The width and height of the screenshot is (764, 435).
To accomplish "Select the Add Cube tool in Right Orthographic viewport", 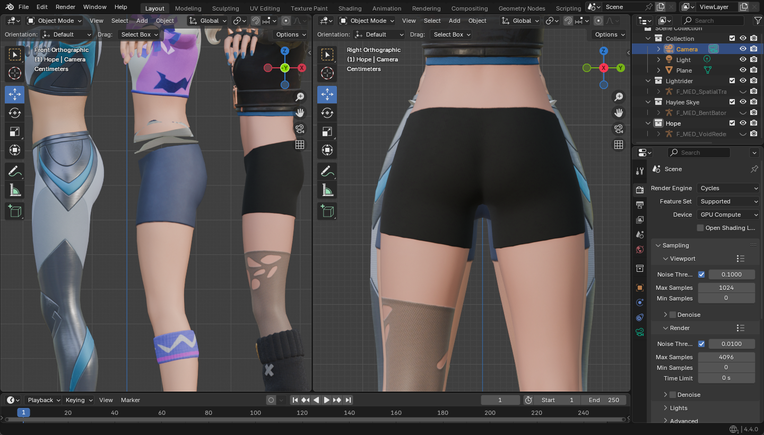I will [x=327, y=211].
